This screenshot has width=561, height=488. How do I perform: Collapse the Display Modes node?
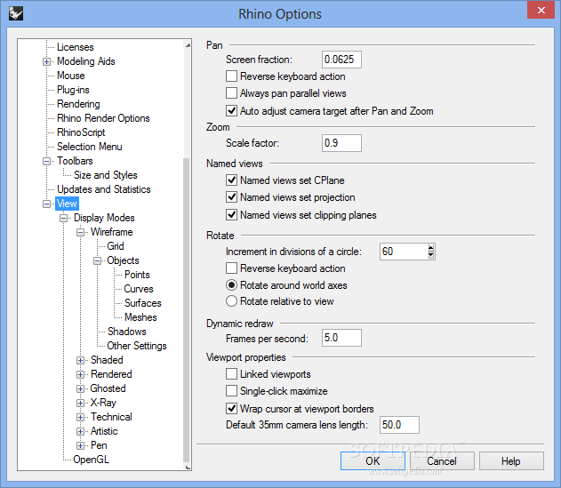[x=64, y=219]
